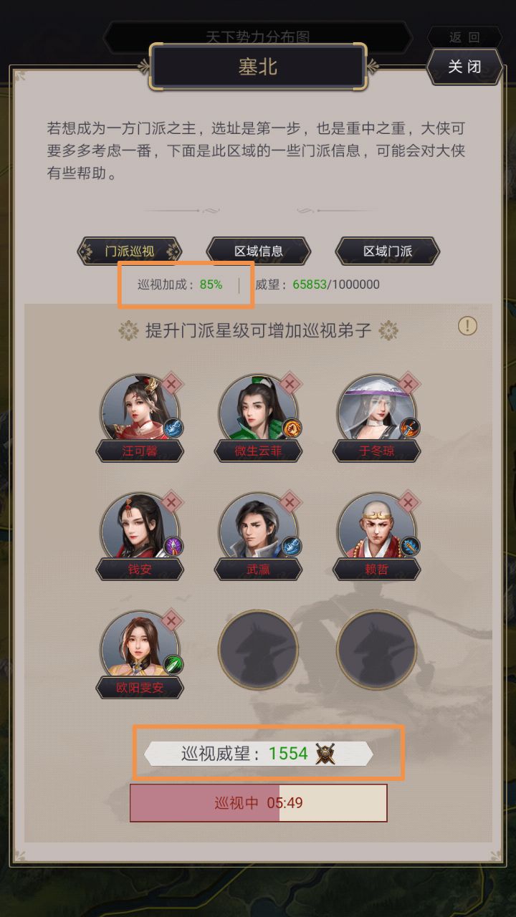Screen dimensions: 516x917
Task: Remove disciple 武瀛 with the X icon
Action: [289, 502]
